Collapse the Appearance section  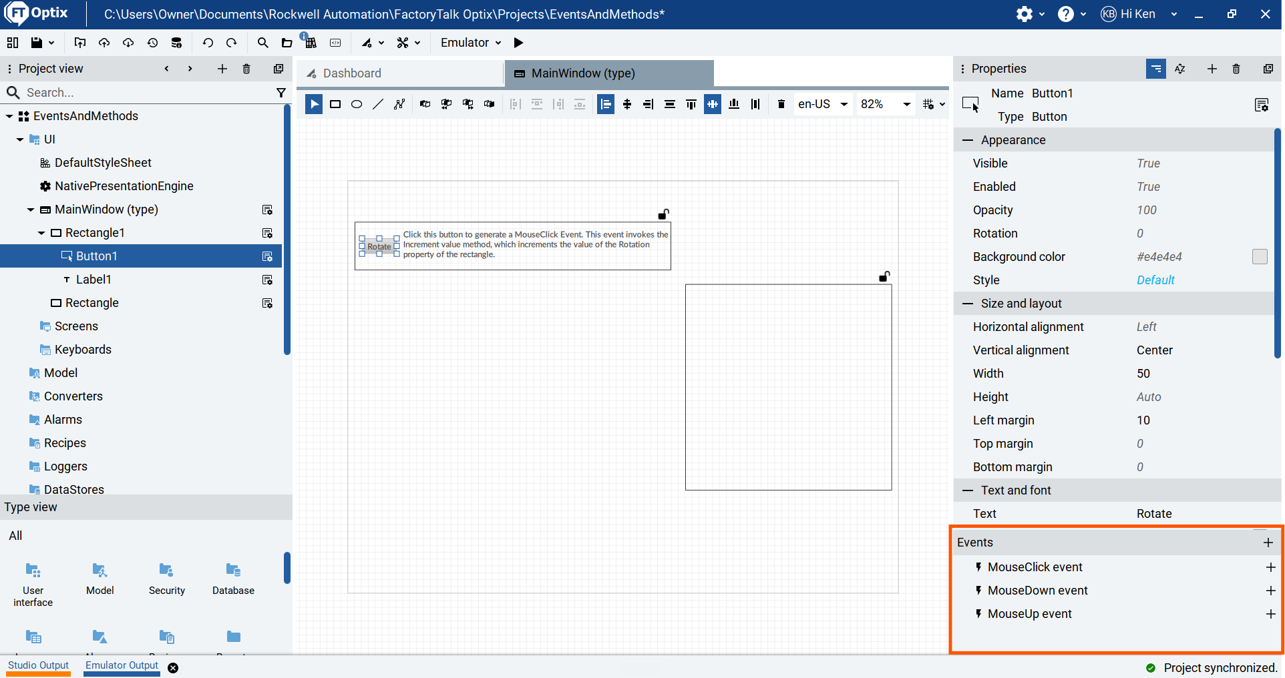(968, 140)
